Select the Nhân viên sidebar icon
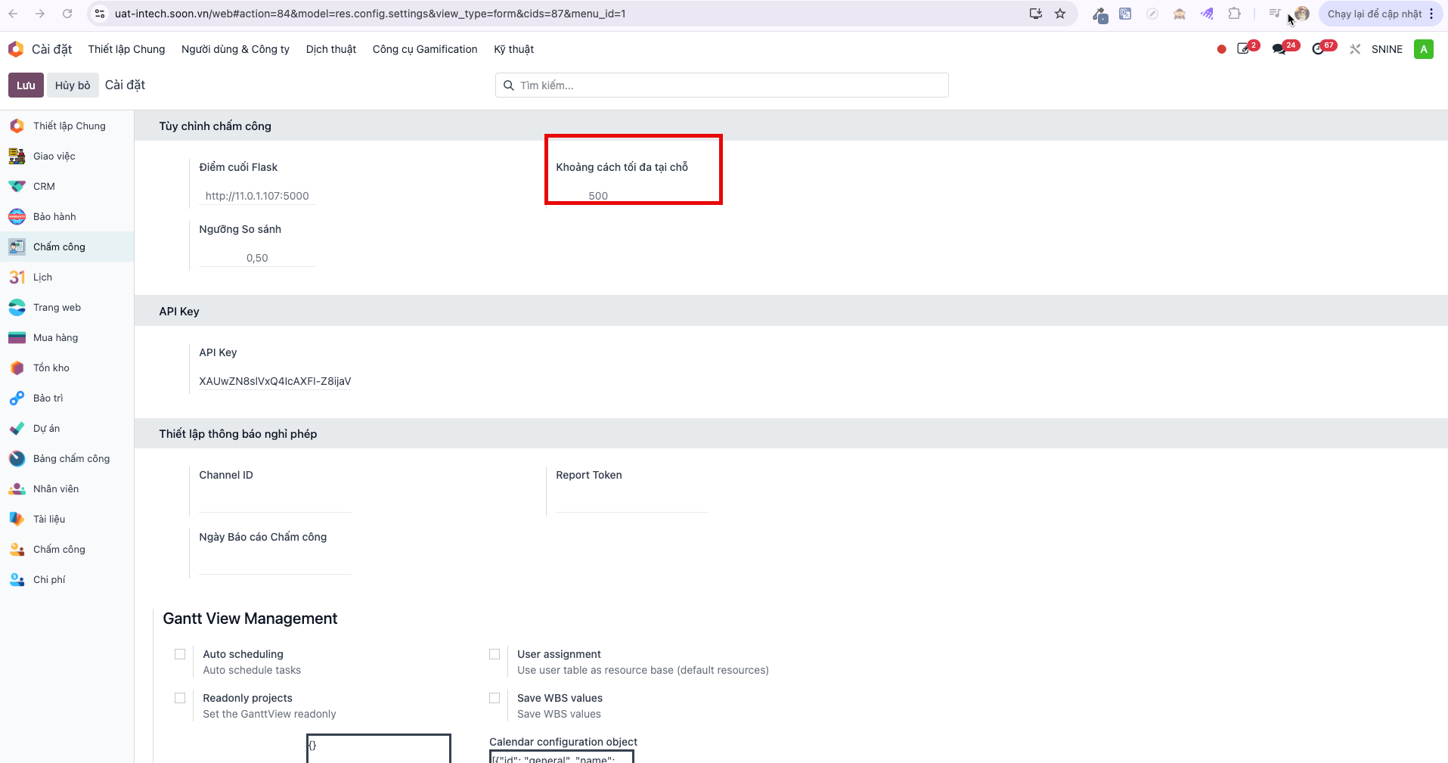This screenshot has height=763, width=1448. pos(17,489)
